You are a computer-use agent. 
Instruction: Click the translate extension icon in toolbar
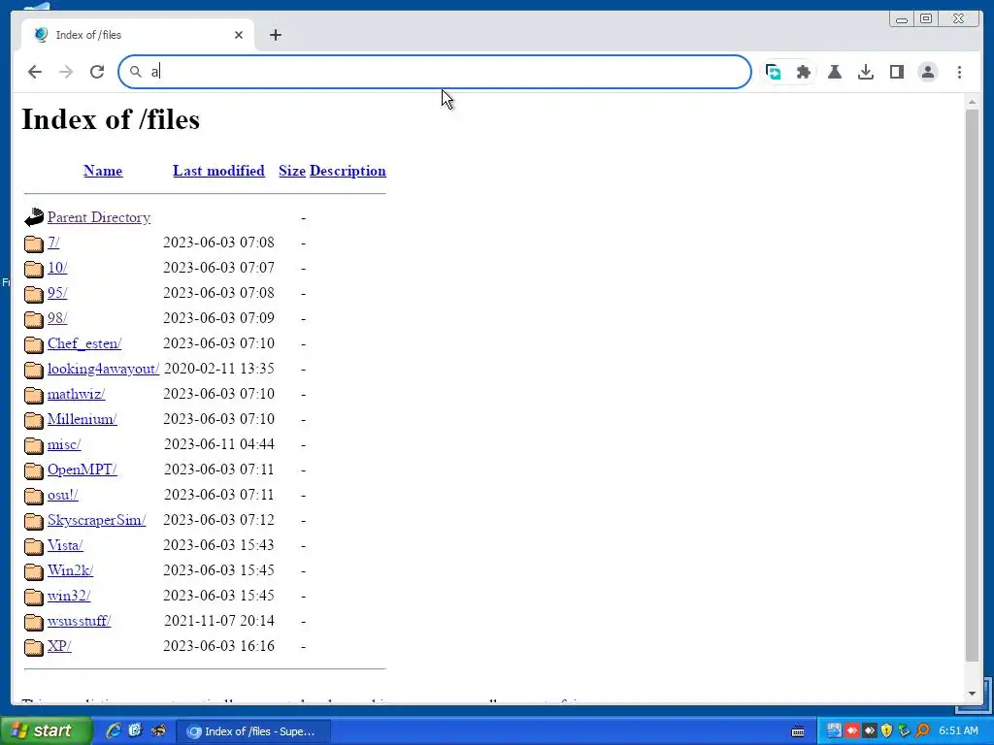pos(773,72)
